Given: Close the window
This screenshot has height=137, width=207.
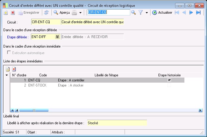Looking at the screenshot, I should [199, 6].
